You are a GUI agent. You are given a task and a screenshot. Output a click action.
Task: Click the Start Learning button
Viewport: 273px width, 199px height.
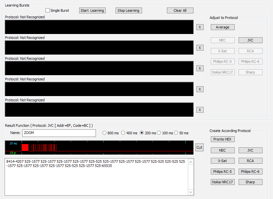coord(92,10)
